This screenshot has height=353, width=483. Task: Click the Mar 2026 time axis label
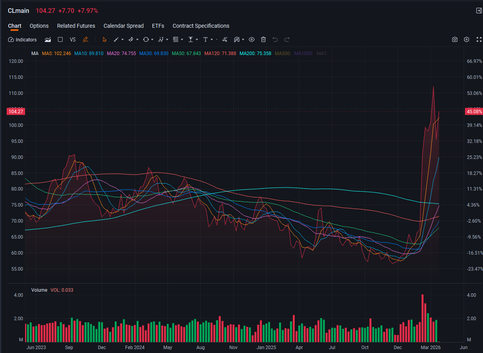[x=430, y=347]
